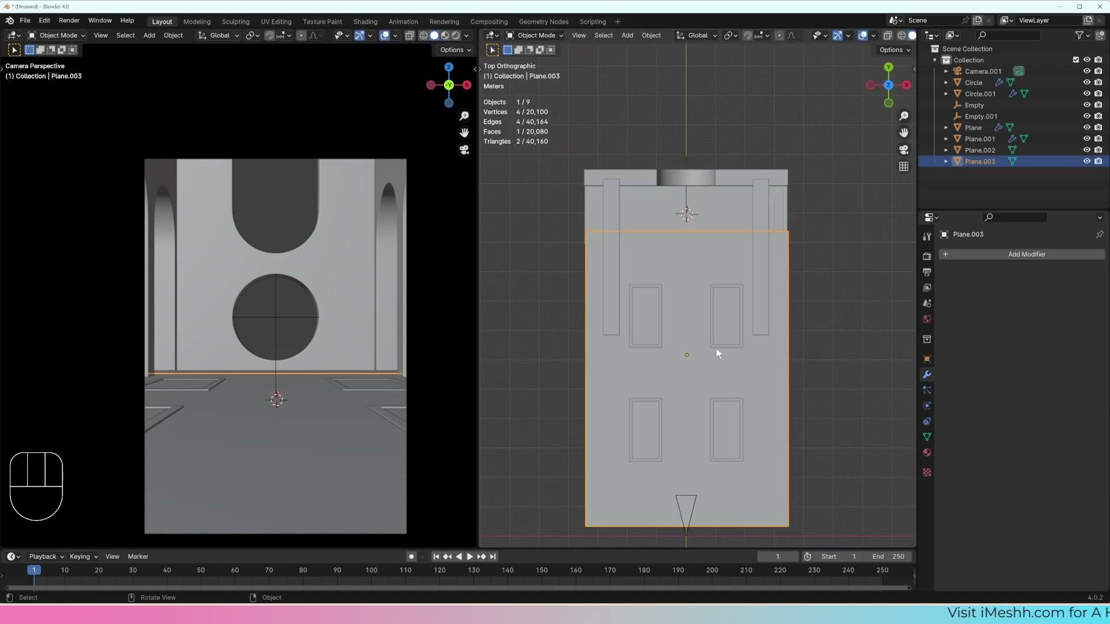Toggle proportional editing in left viewport header
The width and height of the screenshot is (1110, 624).
301,35
